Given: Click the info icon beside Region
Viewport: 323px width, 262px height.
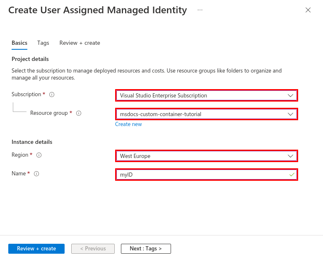Looking at the screenshot, I should point(39,155).
